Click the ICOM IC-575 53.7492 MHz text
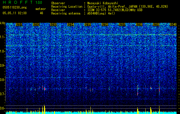The height and width of the screenshot is (114, 180). pos(115,10)
